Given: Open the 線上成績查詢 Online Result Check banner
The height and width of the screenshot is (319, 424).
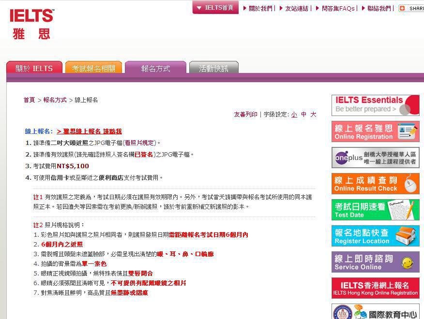Looking at the screenshot, I should tap(375, 184).
